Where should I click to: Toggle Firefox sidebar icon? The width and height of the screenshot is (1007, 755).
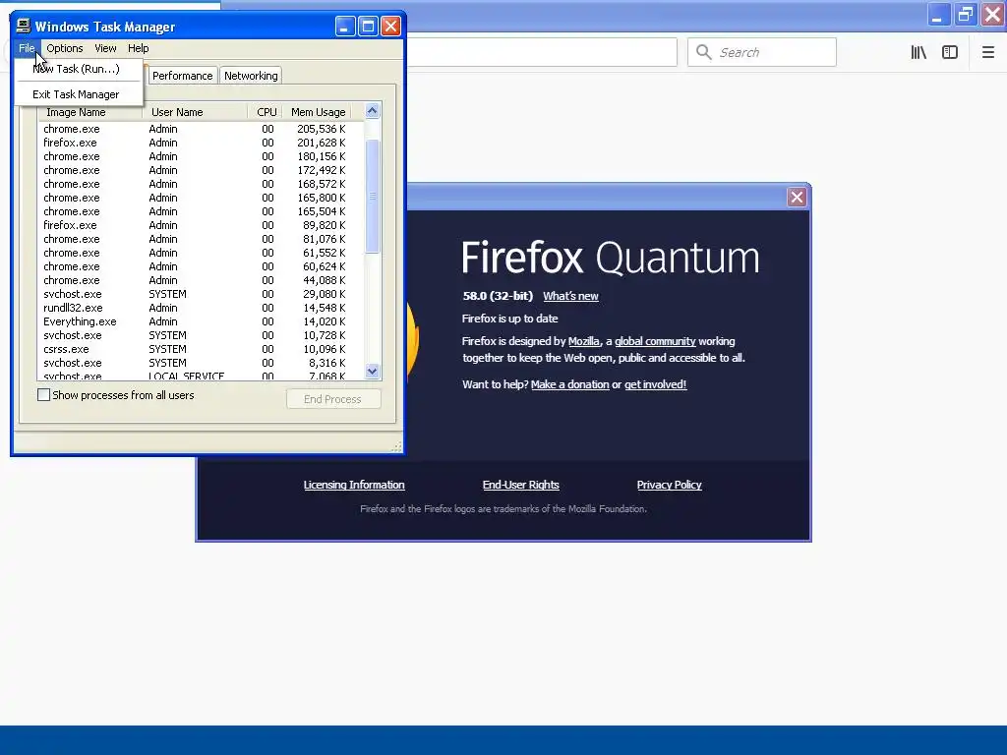pos(950,53)
